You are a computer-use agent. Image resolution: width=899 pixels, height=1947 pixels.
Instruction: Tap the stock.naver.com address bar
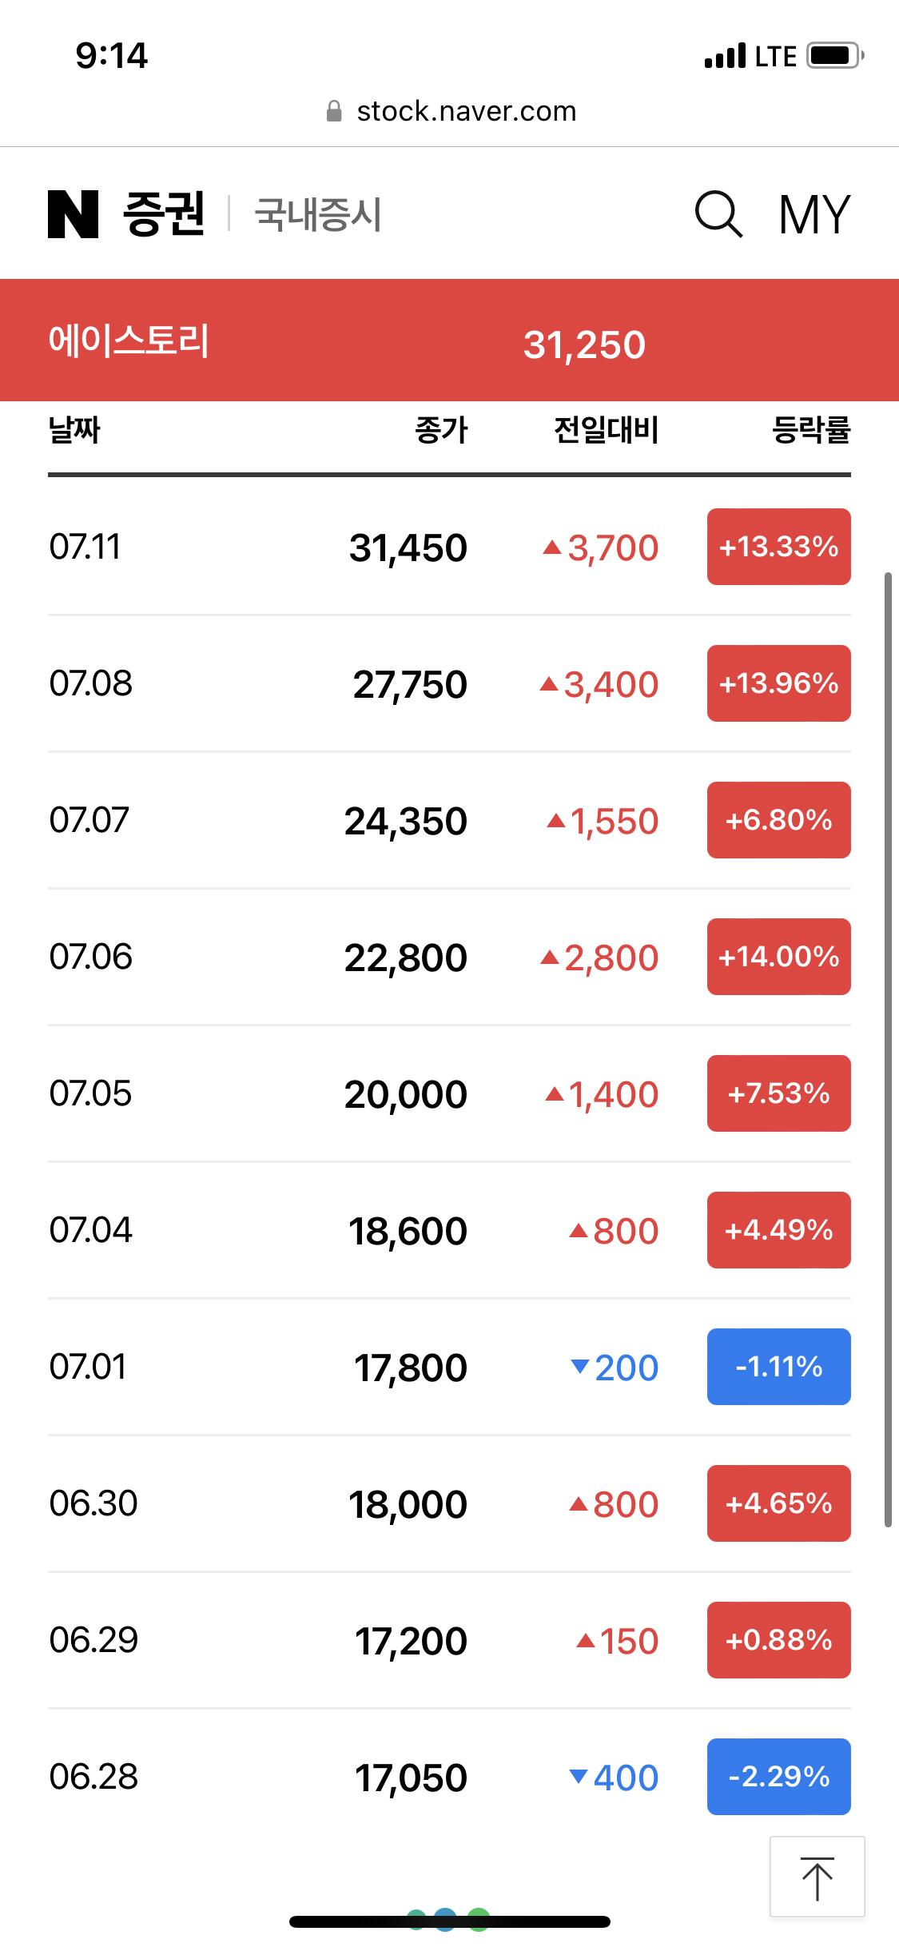pyautogui.click(x=466, y=111)
